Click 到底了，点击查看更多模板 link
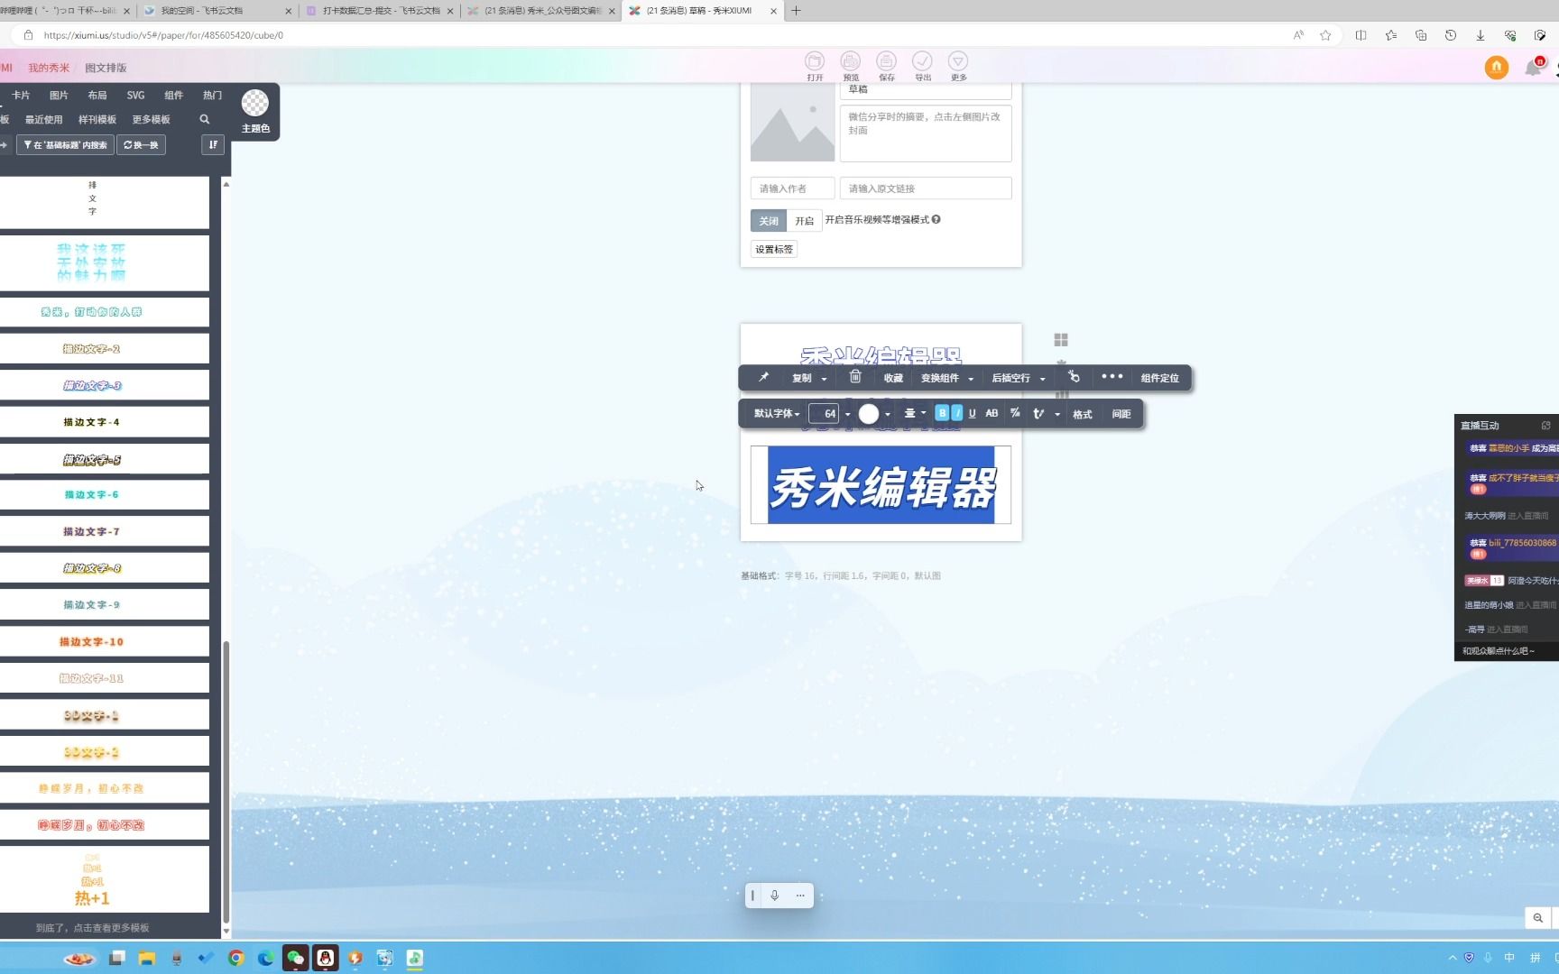The image size is (1559, 974). (x=93, y=927)
